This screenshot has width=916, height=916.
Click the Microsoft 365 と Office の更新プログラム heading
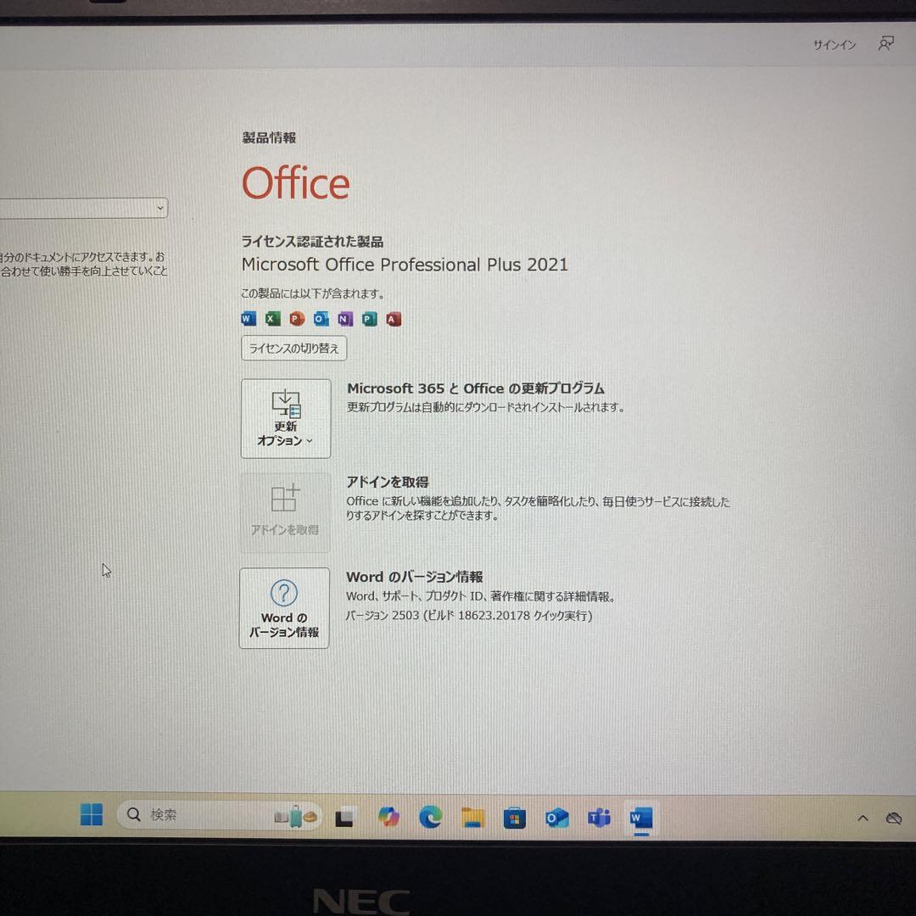(476, 388)
